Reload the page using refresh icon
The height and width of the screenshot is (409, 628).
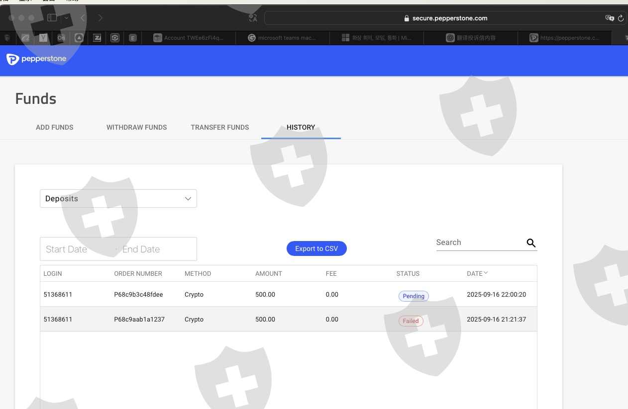(621, 18)
